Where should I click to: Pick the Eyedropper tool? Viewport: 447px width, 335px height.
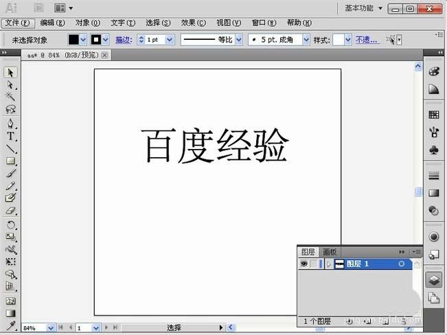pos(10,325)
